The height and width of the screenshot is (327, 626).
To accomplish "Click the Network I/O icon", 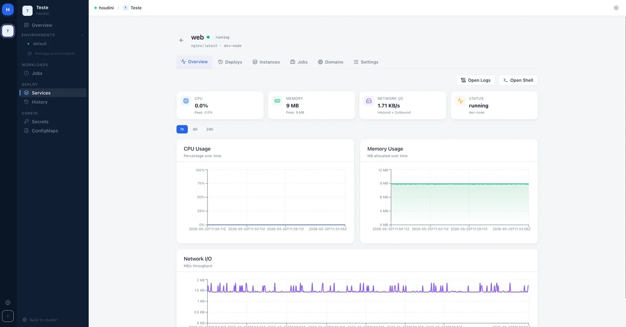I will [x=368, y=101].
